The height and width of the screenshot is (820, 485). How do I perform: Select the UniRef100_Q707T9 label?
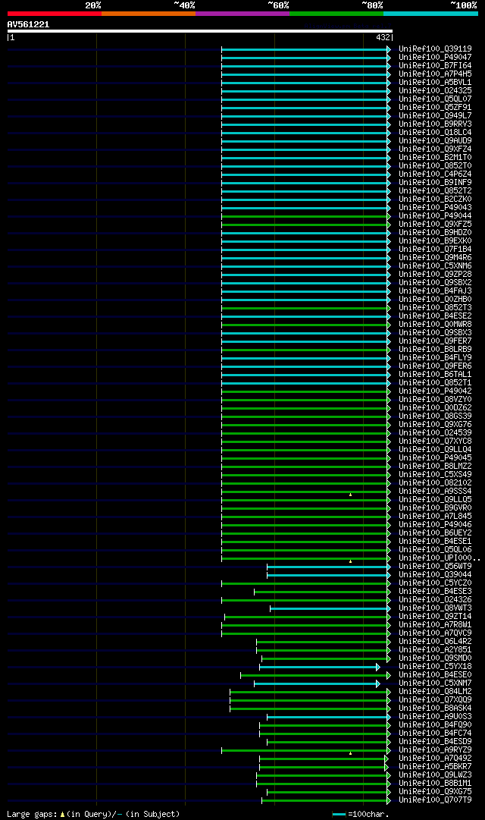point(435,800)
